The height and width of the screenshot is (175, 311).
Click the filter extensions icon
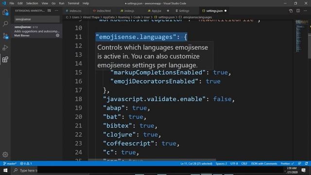point(49,11)
